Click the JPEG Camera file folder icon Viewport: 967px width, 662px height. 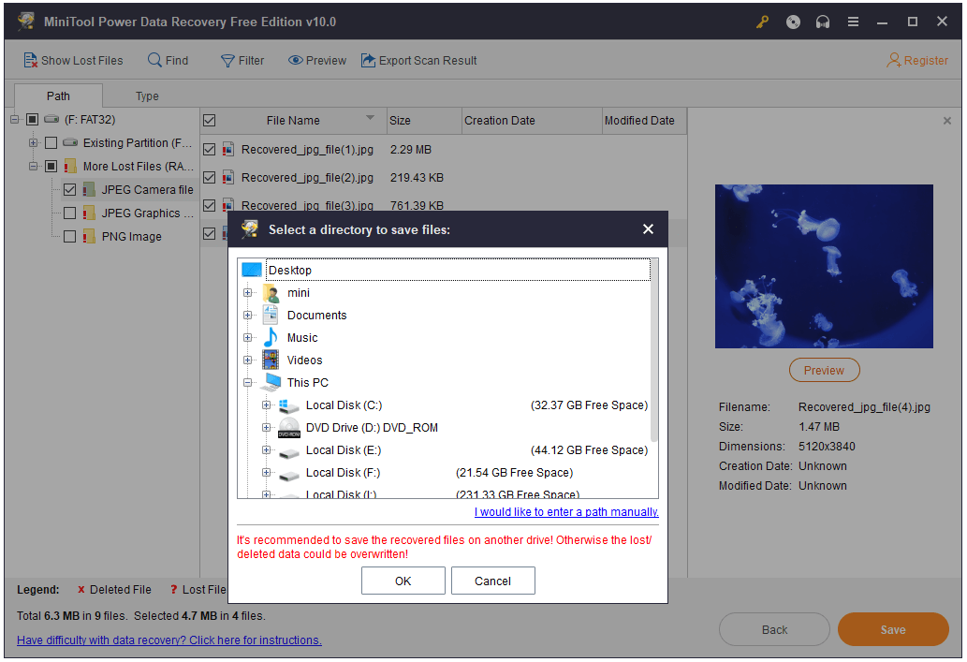click(x=89, y=190)
